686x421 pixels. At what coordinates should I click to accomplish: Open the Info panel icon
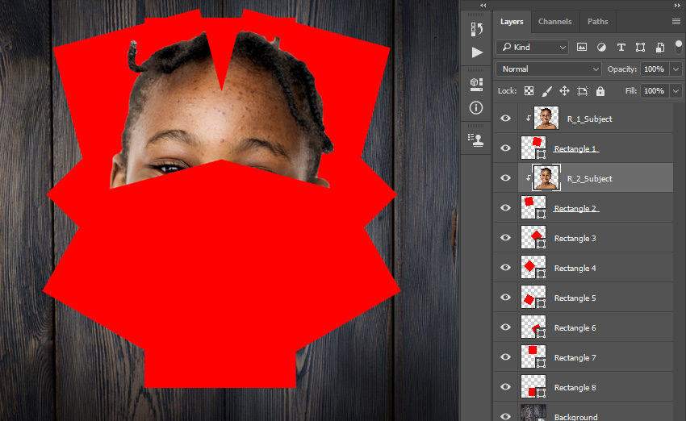click(476, 107)
